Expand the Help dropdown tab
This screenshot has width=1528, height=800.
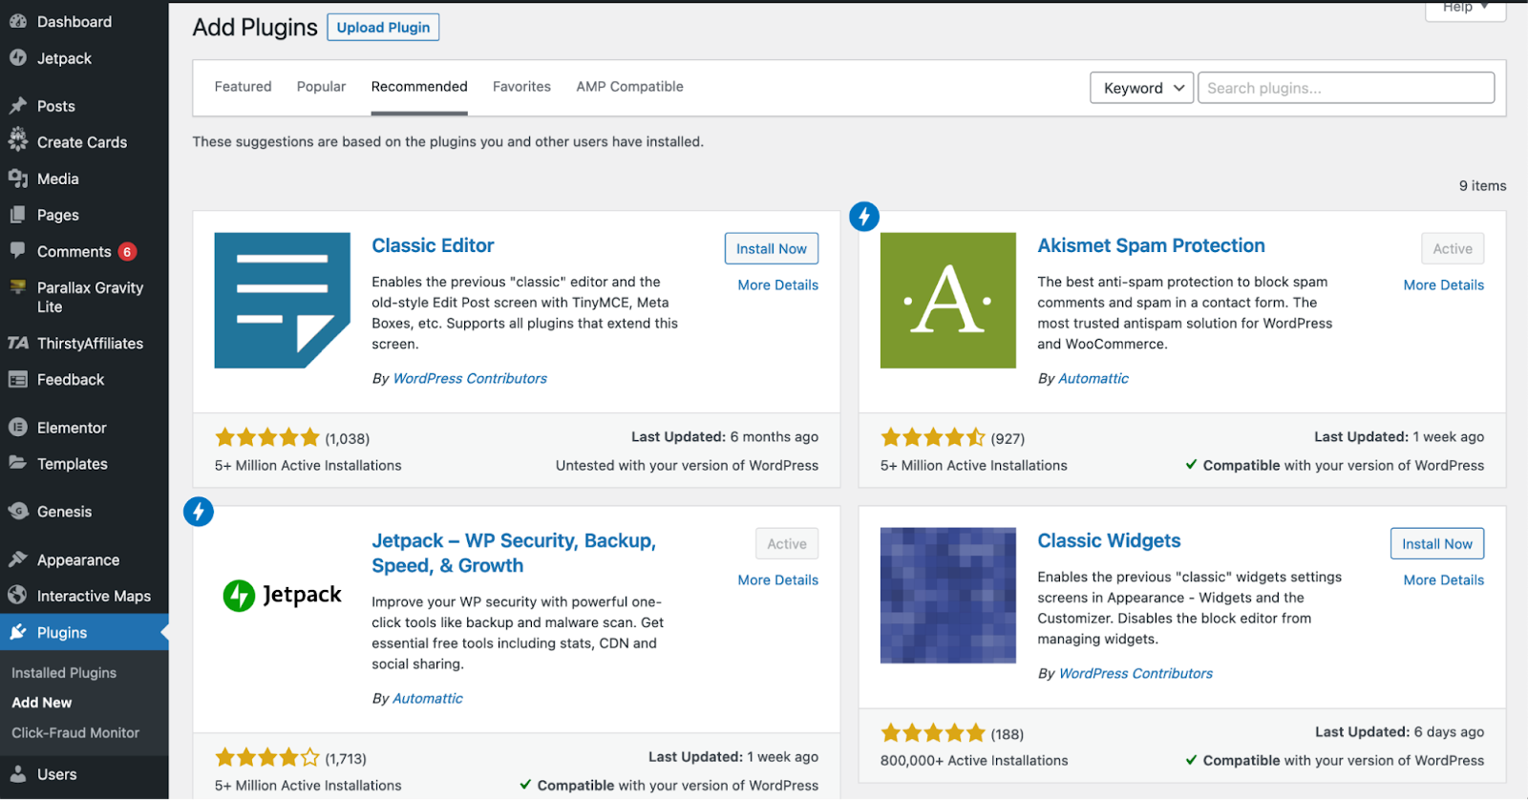pyautogui.click(x=1466, y=9)
